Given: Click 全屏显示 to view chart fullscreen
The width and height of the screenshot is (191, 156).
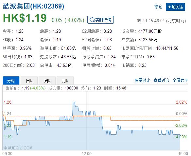Looking at the screenshot, I should point(180,80).
